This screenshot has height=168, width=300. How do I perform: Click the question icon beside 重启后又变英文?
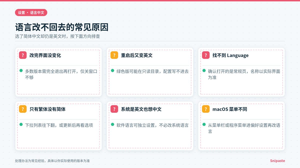(114, 55)
